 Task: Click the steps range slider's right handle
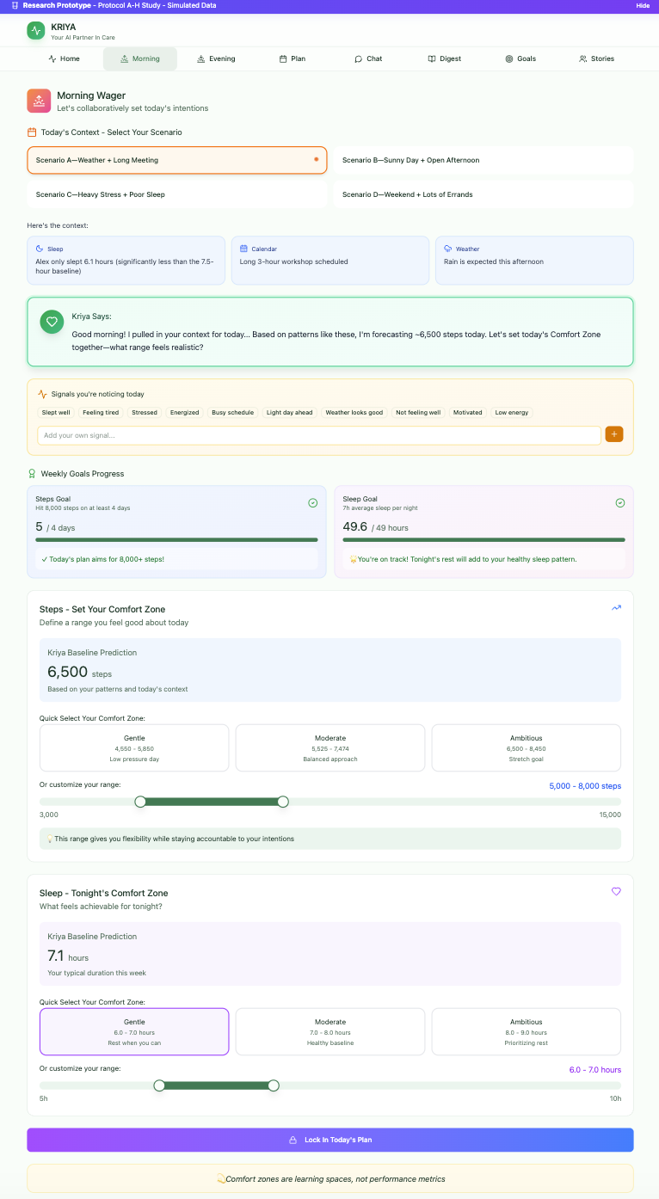pyautogui.click(x=283, y=802)
